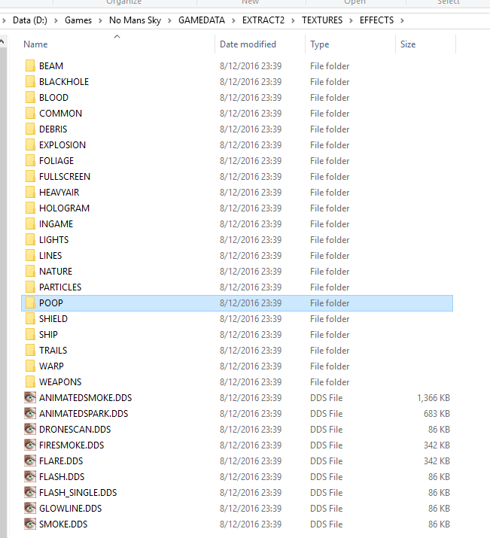Image resolution: width=490 pixels, height=538 pixels.
Task: Click the EXPLOSION folder icon
Action: tap(30, 144)
